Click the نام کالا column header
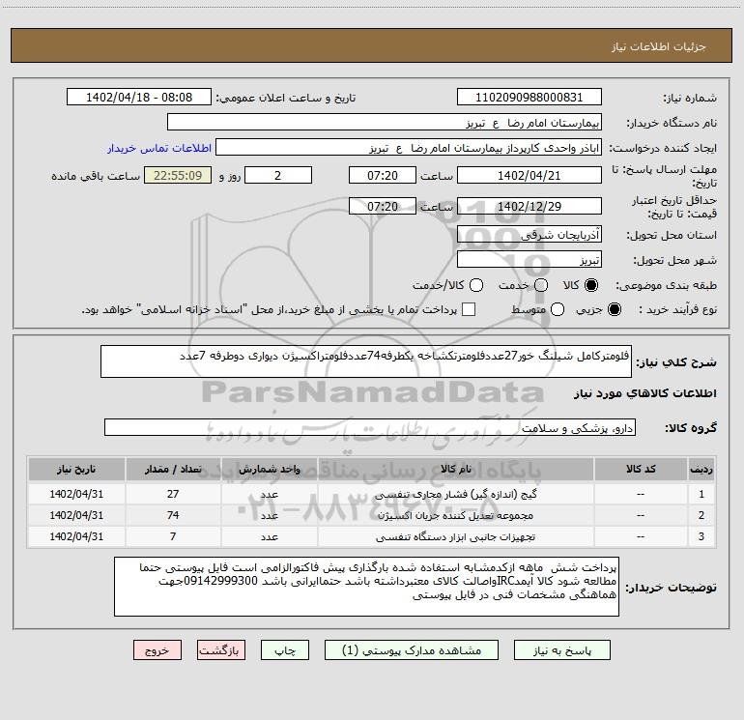 tap(455, 469)
